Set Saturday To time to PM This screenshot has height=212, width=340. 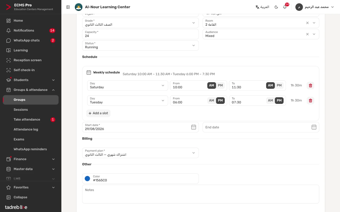279,85
